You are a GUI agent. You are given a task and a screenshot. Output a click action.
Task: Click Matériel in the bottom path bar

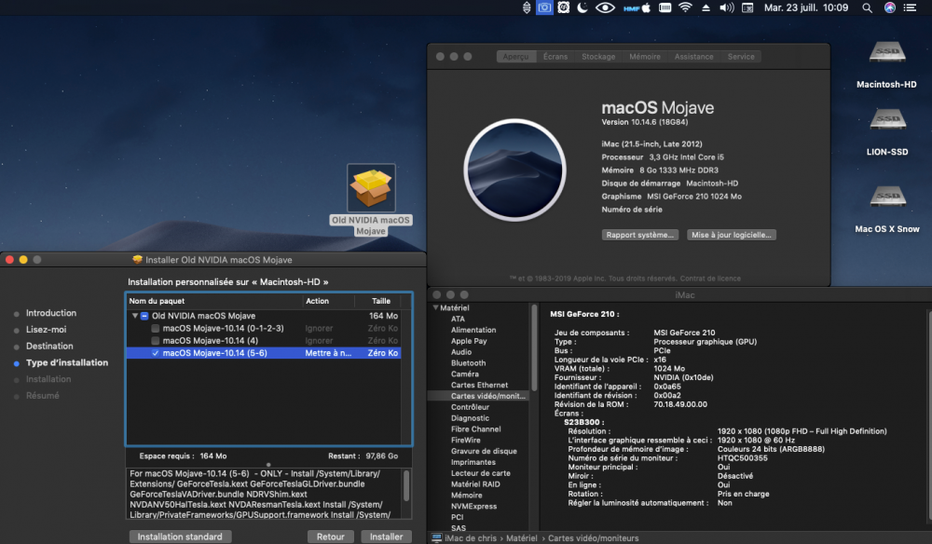coord(521,538)
